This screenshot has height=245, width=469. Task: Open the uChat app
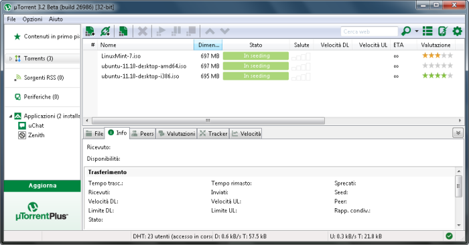coord(31,125)
